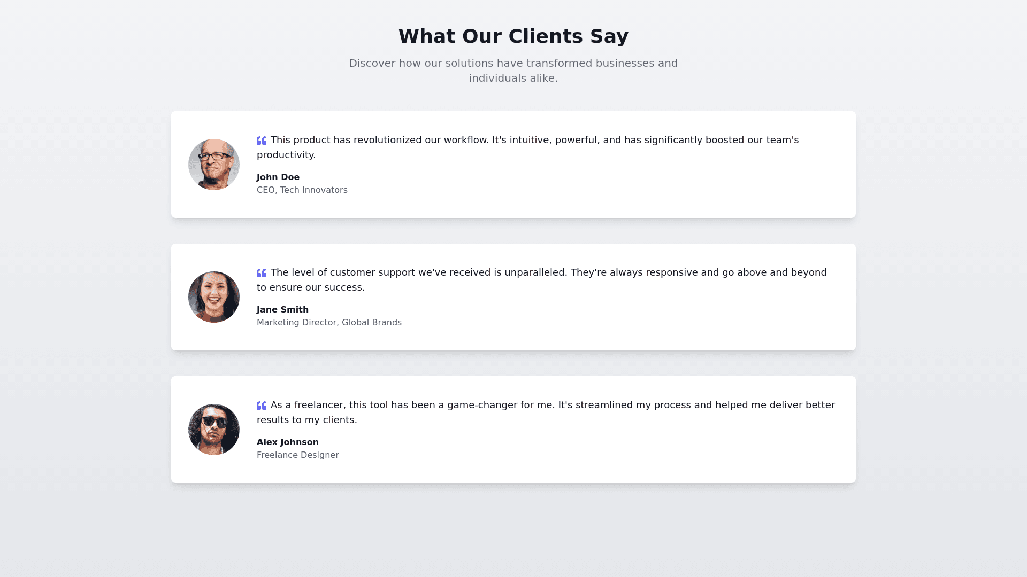Click the "What Our Clients Say" heading
1027x577 pixels.
(x=513, y=36)
